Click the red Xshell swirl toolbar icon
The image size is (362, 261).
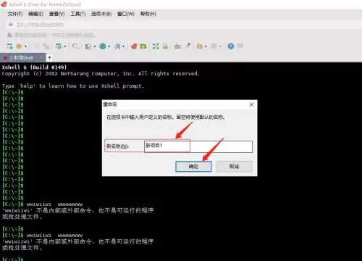(134, 46)
